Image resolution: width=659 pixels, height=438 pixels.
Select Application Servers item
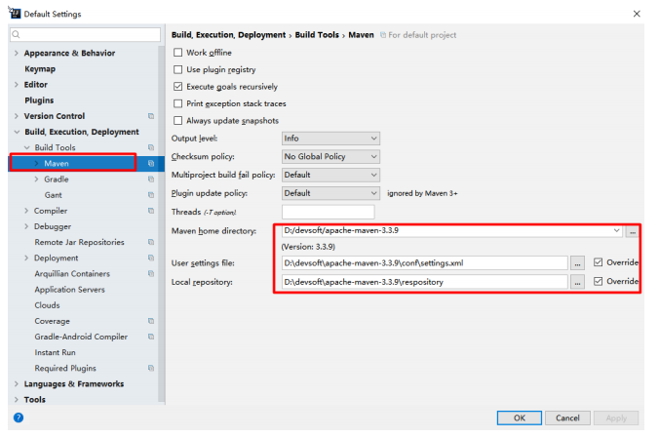70,290
